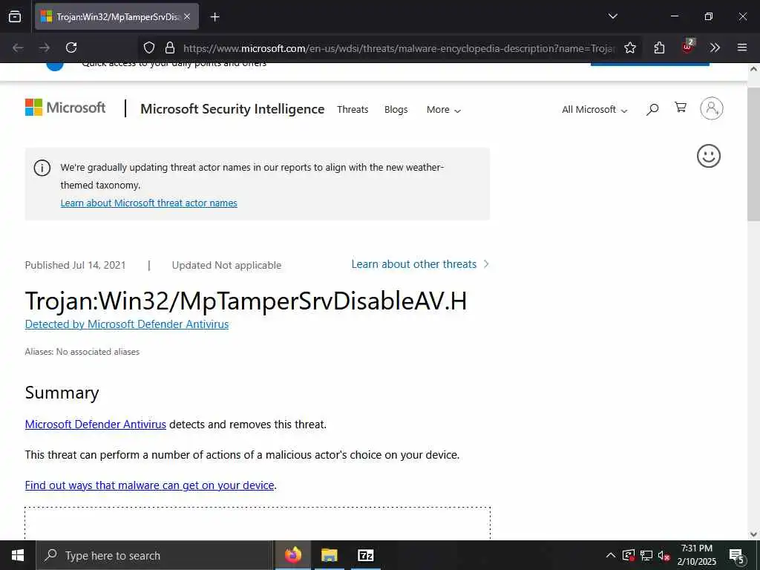Expand the More dropdown menu

pos(444,110)
